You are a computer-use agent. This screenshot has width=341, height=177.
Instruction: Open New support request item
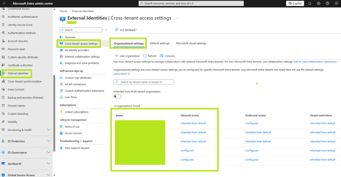click(77, 148)
